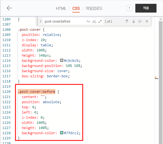Click the #cbcbcb color swatch
The height and width of the screenshot is (144, 163).
click(x=62, y=60)
